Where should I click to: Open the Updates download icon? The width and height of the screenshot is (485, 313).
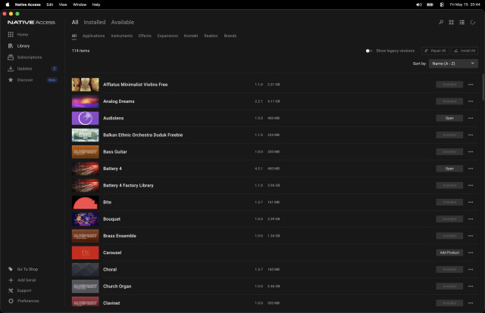point(11,69)
